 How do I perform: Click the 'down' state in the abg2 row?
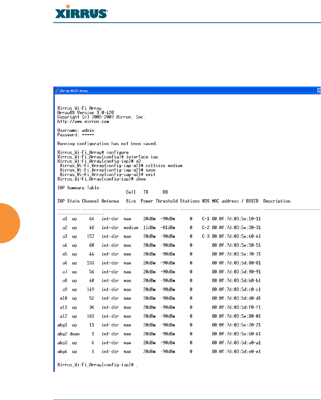coord(75,334)
